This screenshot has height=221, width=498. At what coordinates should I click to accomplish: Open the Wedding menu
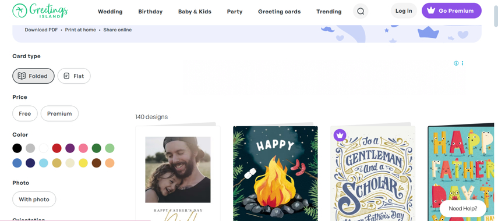point(110,12)
